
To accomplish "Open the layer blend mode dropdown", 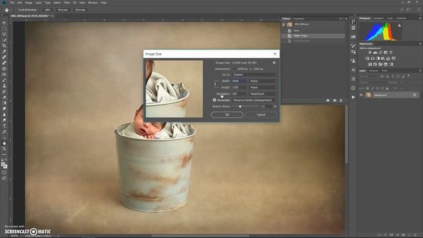I will (x=373, y=82).
